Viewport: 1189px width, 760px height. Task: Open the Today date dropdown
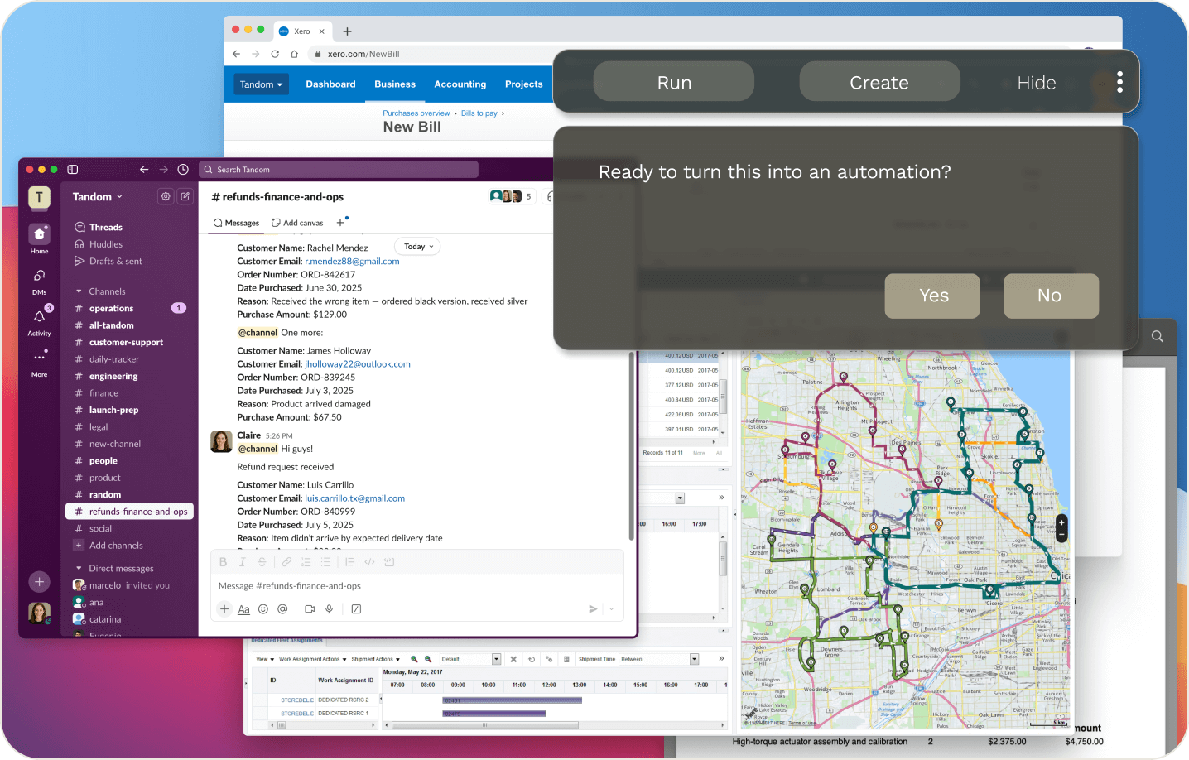(x=419, y=247)
